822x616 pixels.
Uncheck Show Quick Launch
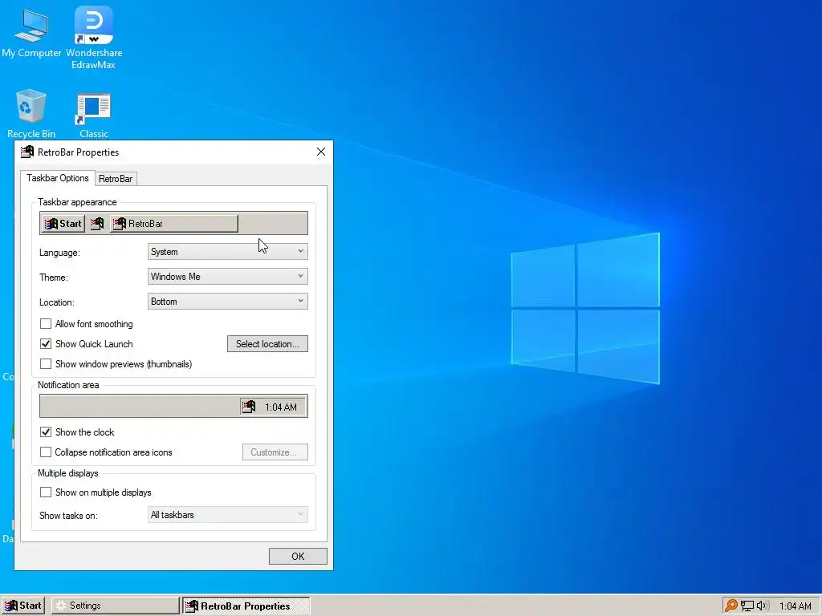tap(46, 343)
